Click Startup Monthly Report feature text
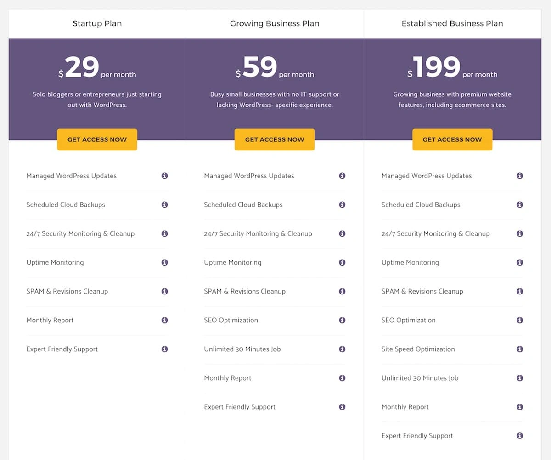The image size is (551, 460). coord(50,320)
